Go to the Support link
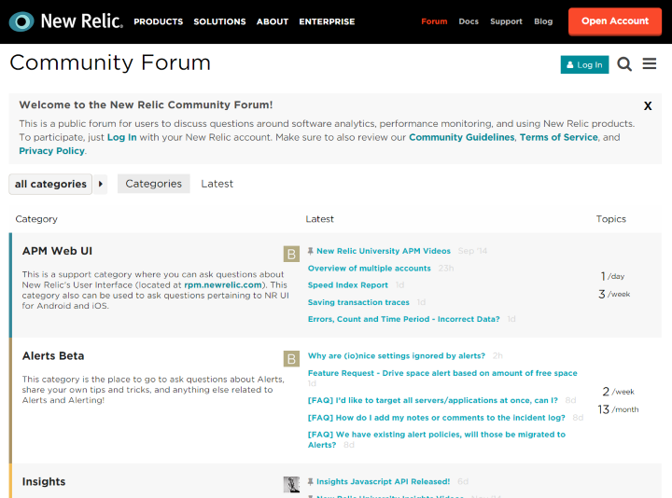Viewport: 672px width, 498px height. (506, 21)
